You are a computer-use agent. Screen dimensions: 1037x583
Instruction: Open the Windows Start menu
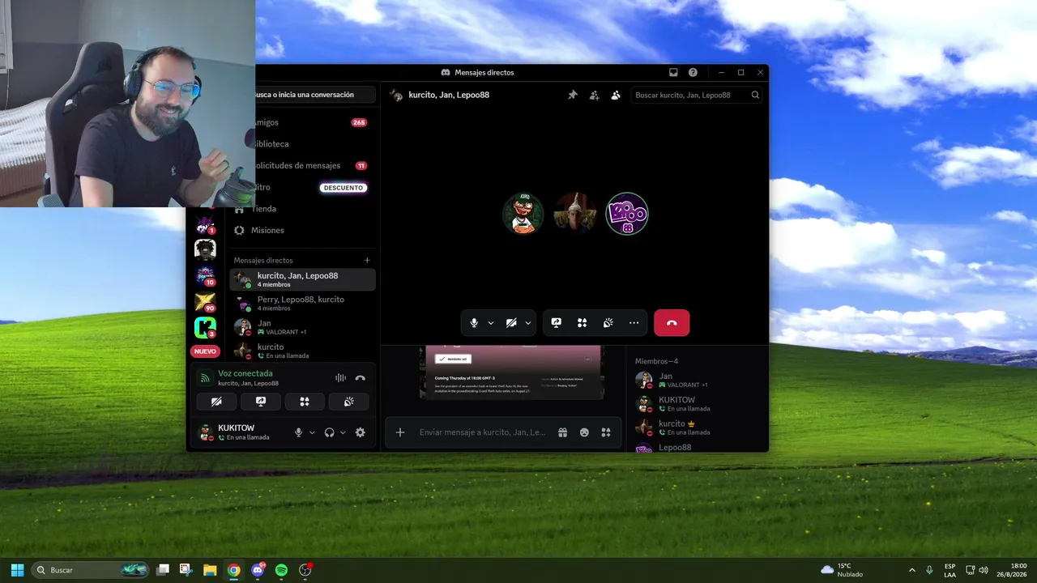point(17,570)
